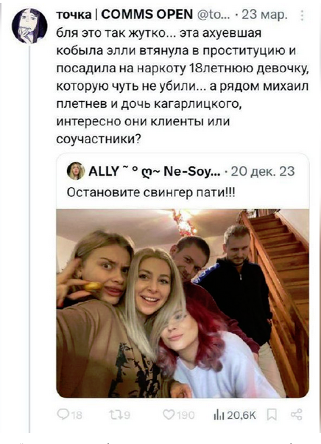
Task: Select the vertical thread line beneath the avatar
Action: pyautogui.click(x=29, y=239)
